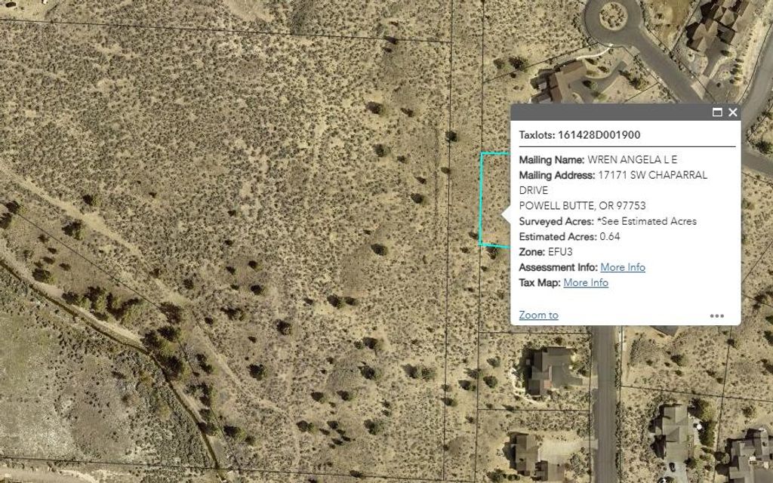Close the taxlot info popup

[732, 112]
